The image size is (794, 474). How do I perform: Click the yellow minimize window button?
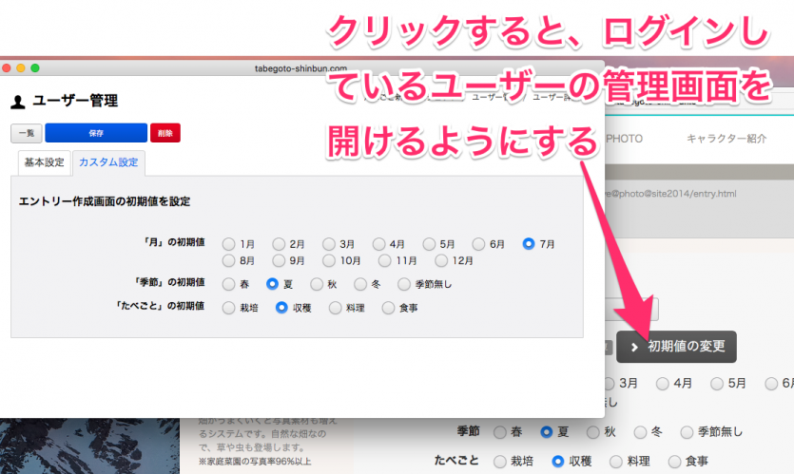[x=21, y=68]
